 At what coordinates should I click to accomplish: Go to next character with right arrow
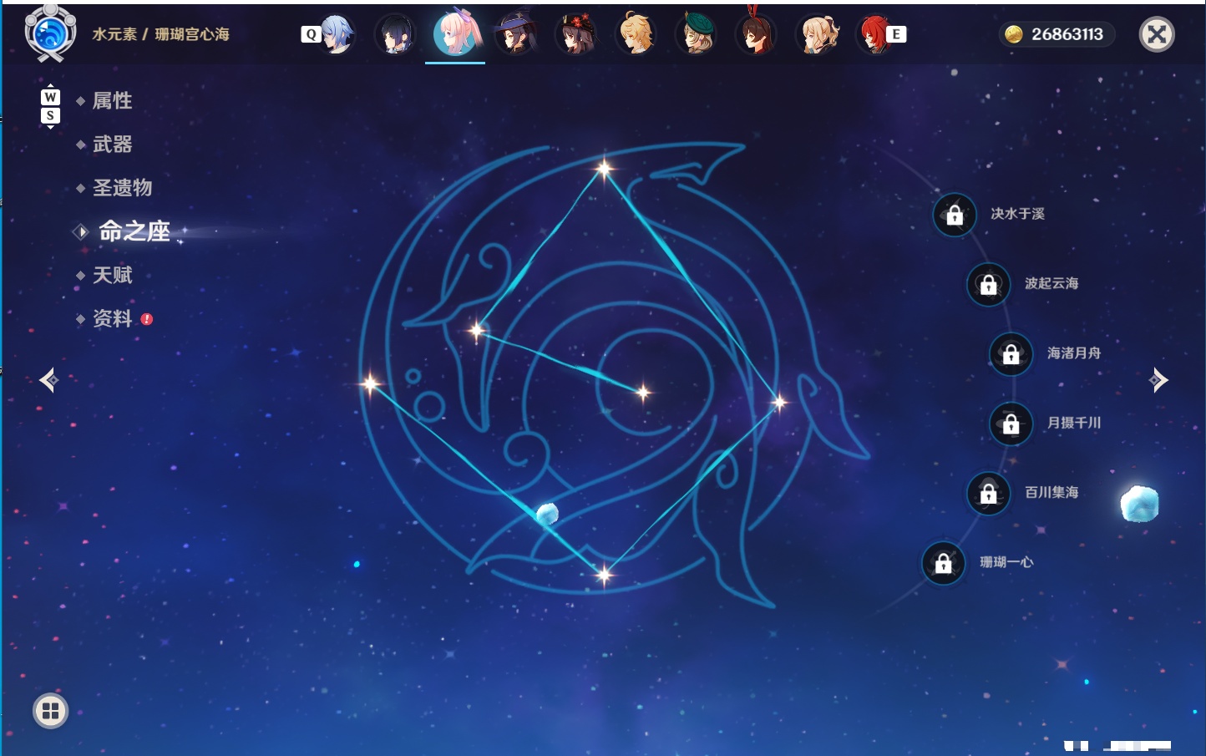1158,380
